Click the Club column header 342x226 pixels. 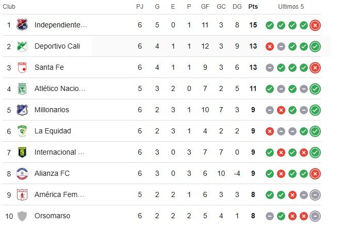pyautogui.click(x=9, y=7)
